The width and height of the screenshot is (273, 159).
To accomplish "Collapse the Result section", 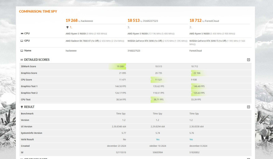I will [x=248, y=107].
